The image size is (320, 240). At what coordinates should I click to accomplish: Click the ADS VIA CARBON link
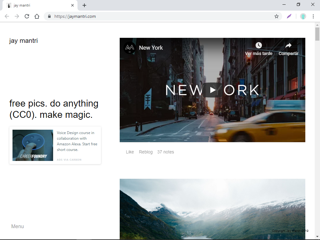(69, 160)
